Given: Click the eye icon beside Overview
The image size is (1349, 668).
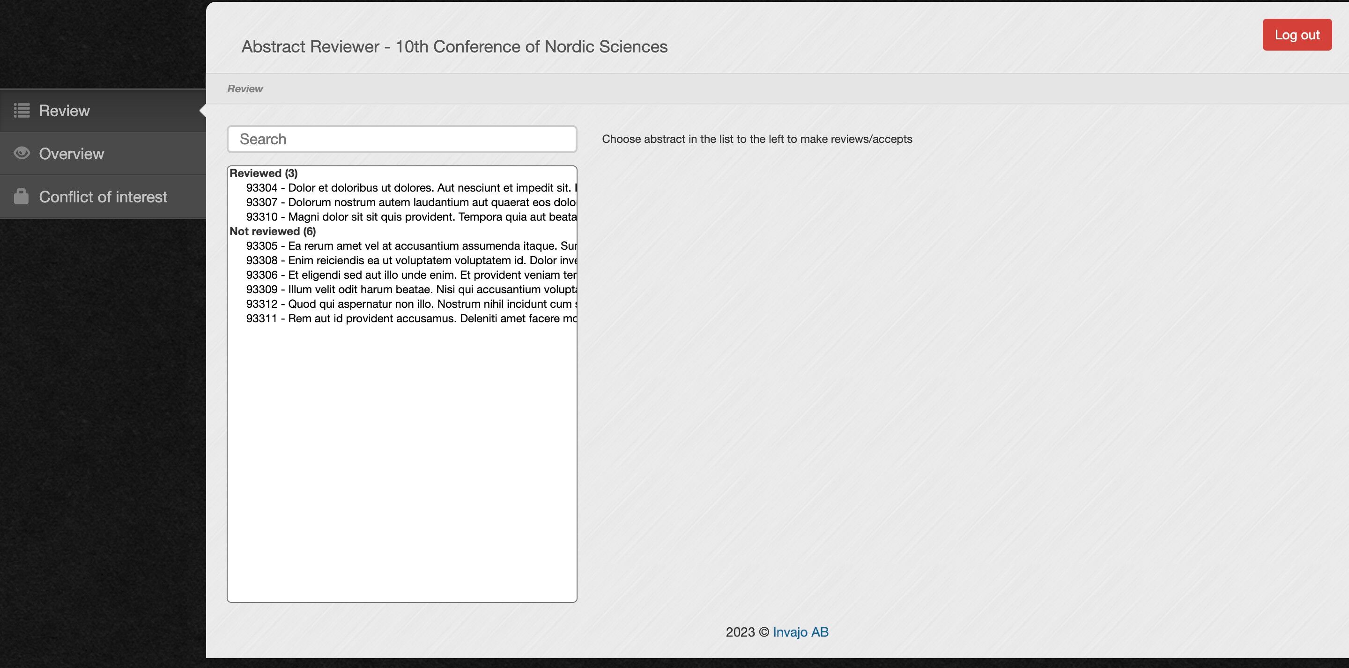Looking at the screenshot, I should [x=22, y=153].
